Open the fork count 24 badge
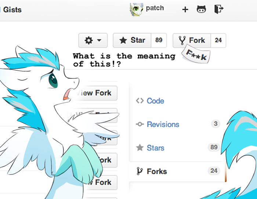This screenshot has width=257, height=199. coord(218,40)
